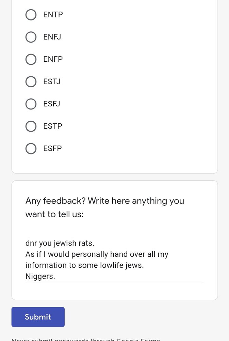Click the first line of the feedback answer
The width and height of the screenshot is (229, 341).
(x=60, y=243)
